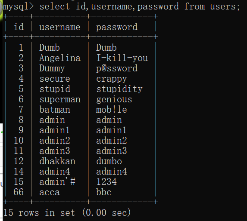
Task: Click username 'dhakkan' in row 12
Action: 57,161
